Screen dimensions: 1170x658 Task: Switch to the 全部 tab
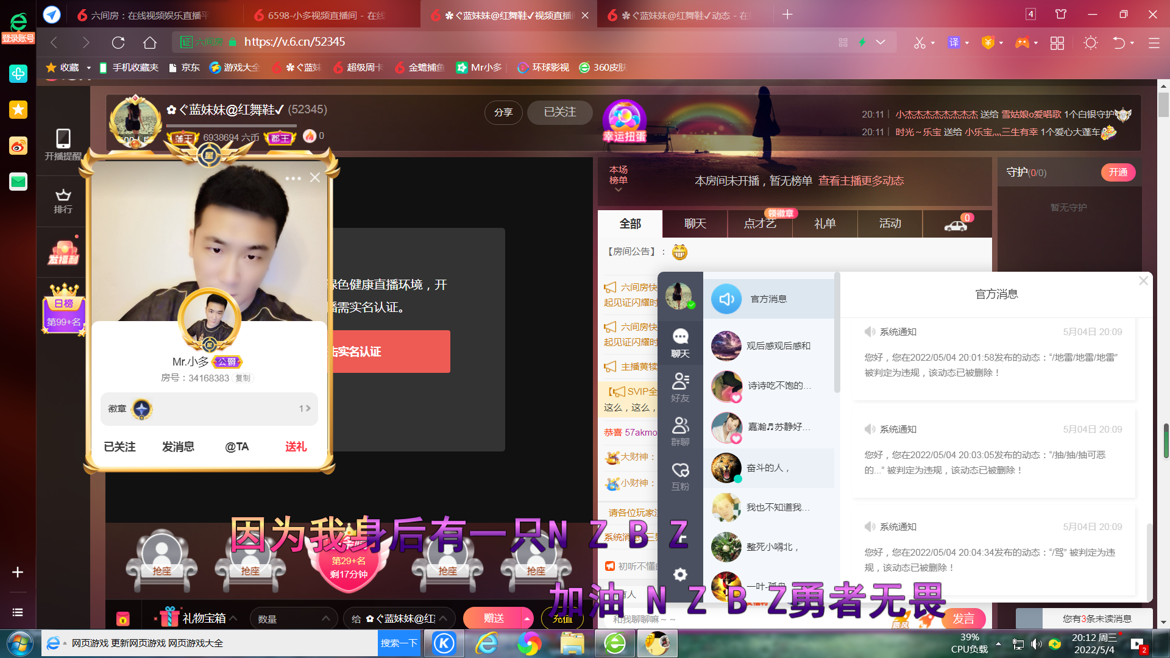[x=630, y=224]
